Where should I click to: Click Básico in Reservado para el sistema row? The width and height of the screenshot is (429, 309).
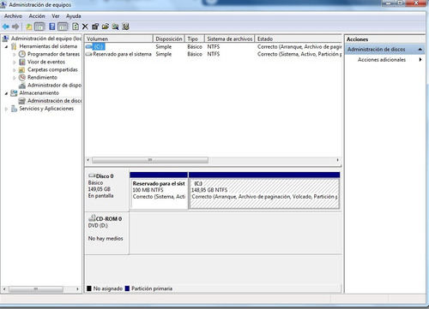click(x=195, y=54)
